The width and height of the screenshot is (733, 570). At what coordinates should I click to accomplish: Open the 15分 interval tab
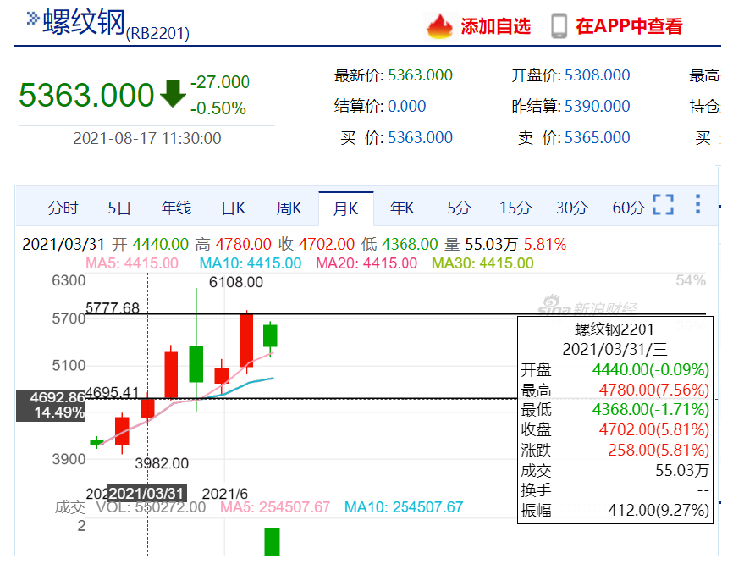[x=515, y=208]
